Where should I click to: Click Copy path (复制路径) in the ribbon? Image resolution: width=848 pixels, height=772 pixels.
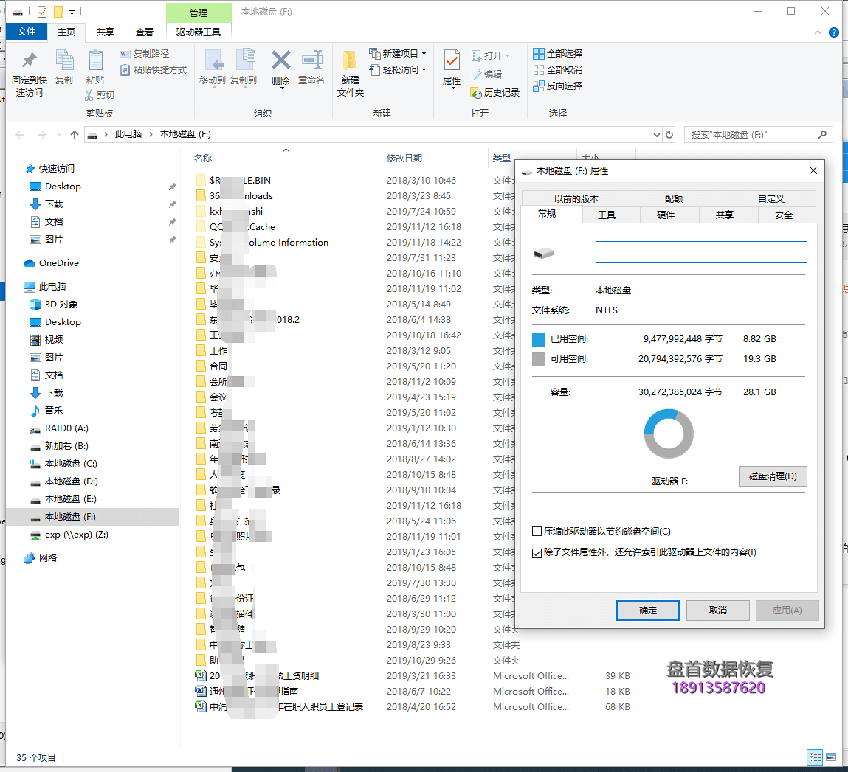click(145, 54)
